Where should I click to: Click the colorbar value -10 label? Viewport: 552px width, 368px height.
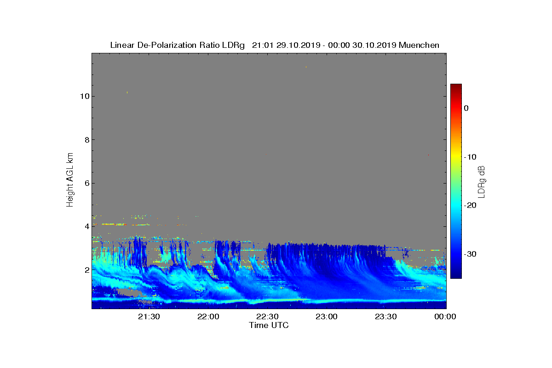pos(470,157)
